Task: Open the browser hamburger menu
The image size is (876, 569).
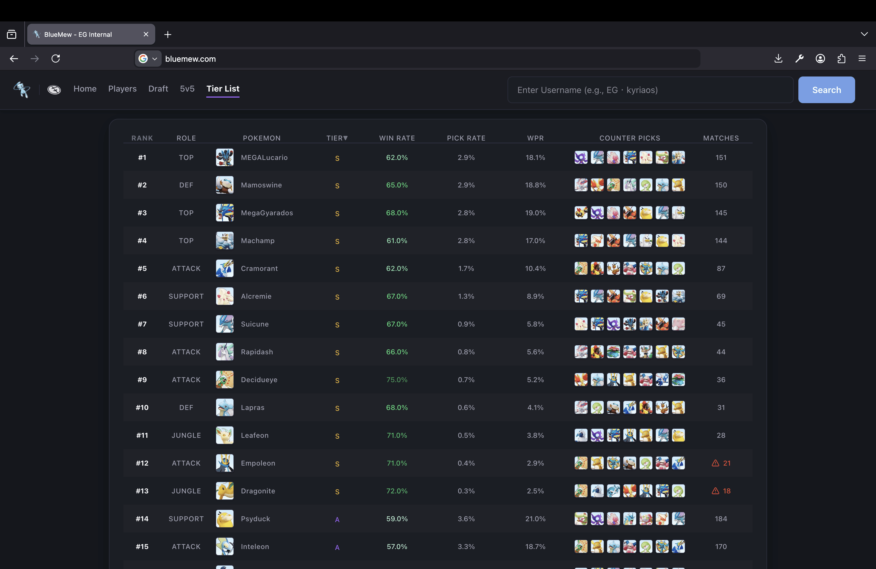Action: click(x=862, y=59)
